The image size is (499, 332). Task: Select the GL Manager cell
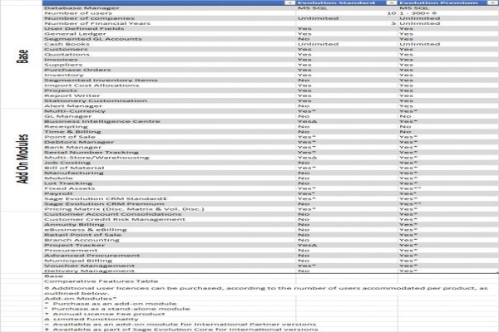(169, 116)
